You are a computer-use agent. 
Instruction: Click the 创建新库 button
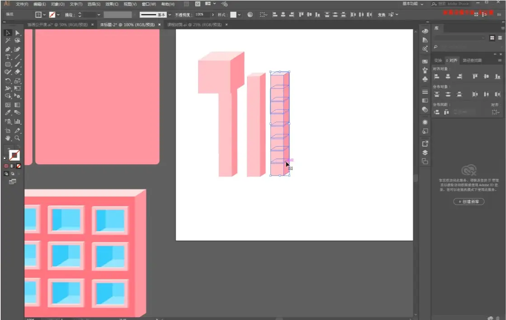469,202
